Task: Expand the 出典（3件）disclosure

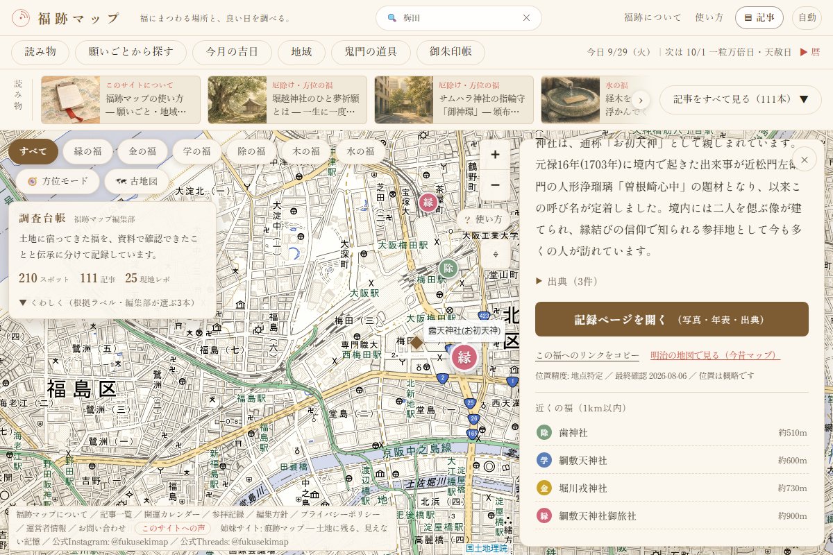Action: click(566, 281)
